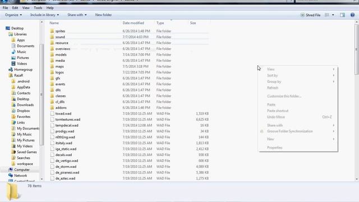Click the decals.wad file icon
Screen dimensions: 359x202
[x=52, y=155]
